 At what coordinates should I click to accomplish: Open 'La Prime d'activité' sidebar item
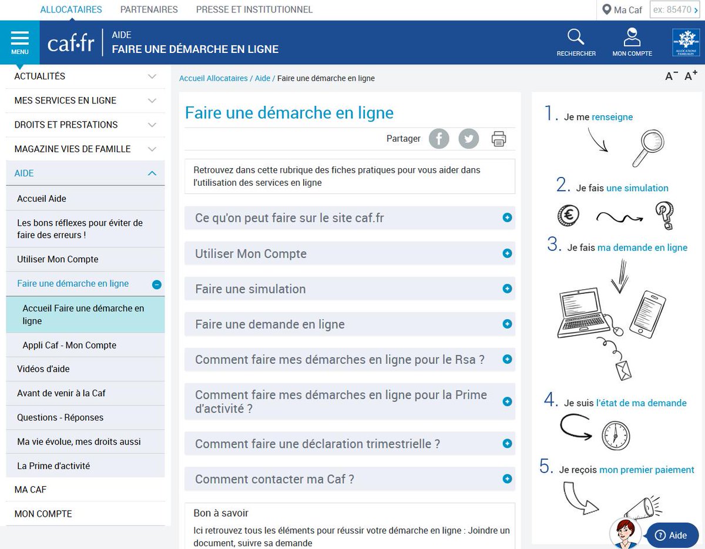pyautogui.click(x=85, y=466)
